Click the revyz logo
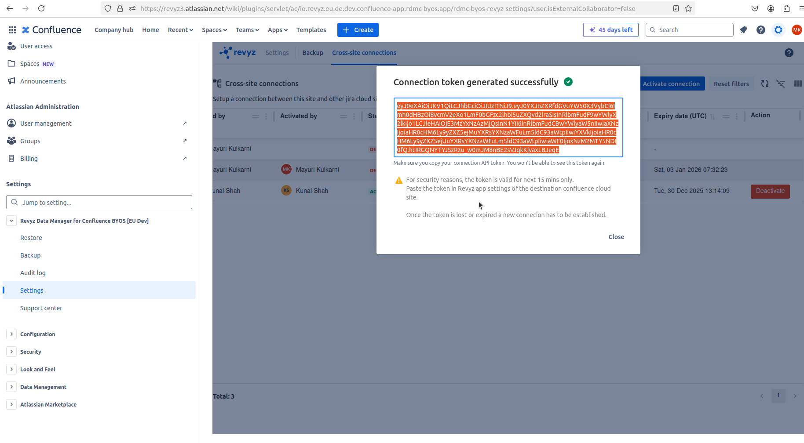The width and height of the screenshot is (804, 443). pos(238,52)
